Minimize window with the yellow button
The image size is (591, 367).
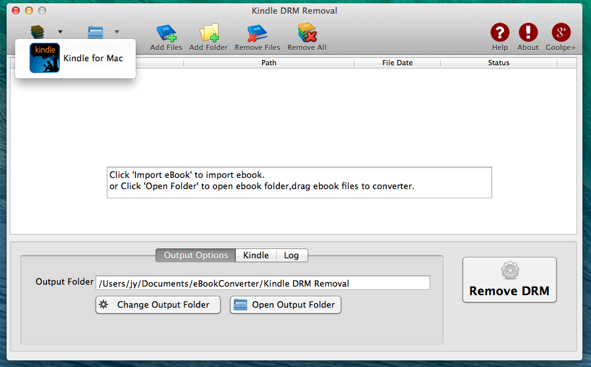(x=29, y=11)
